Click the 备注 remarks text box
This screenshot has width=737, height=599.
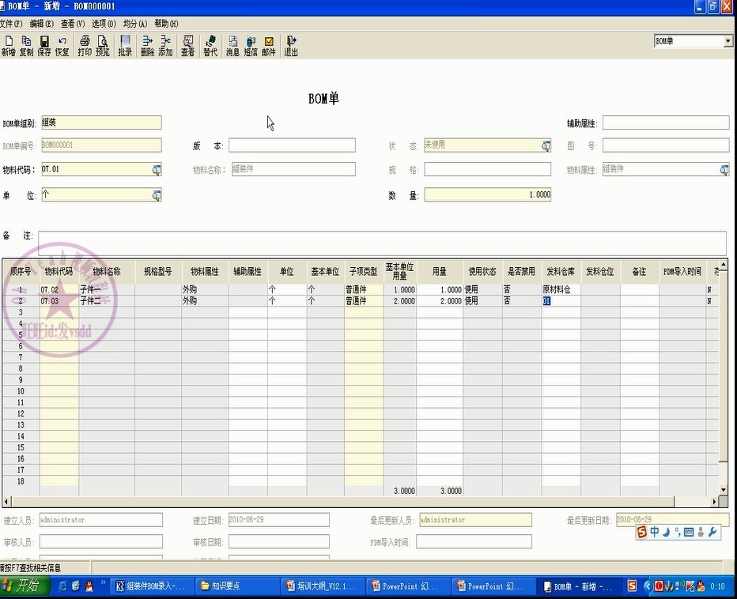pos(382,243)
